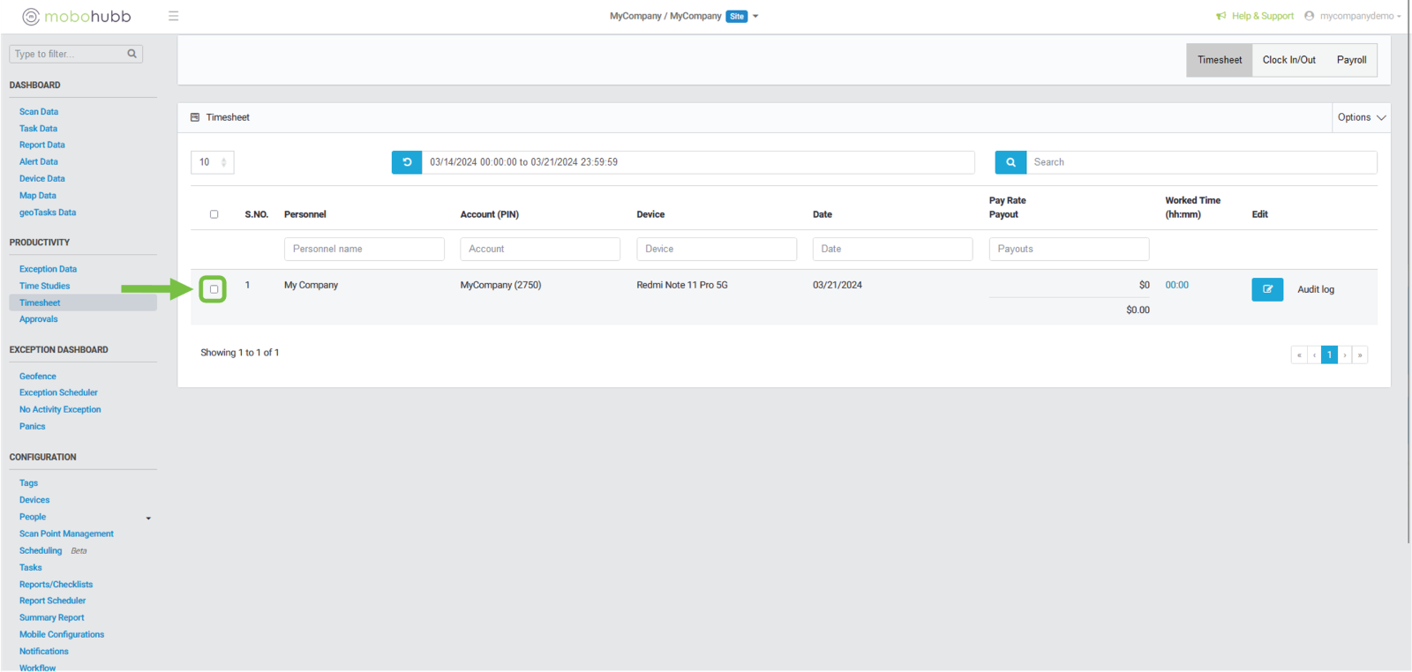Screen dimensions: 1412x672
Task: Toggle the select-all header checkbox
Action: [x=214, y=214]
